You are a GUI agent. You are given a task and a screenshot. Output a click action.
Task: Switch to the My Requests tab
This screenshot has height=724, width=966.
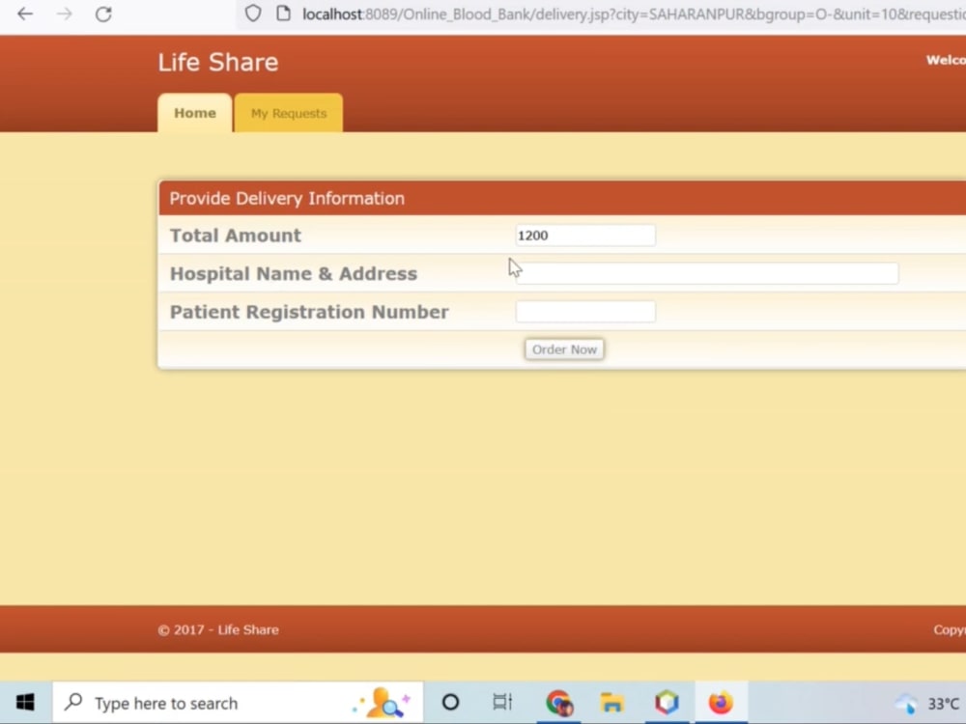pos(288,113)
